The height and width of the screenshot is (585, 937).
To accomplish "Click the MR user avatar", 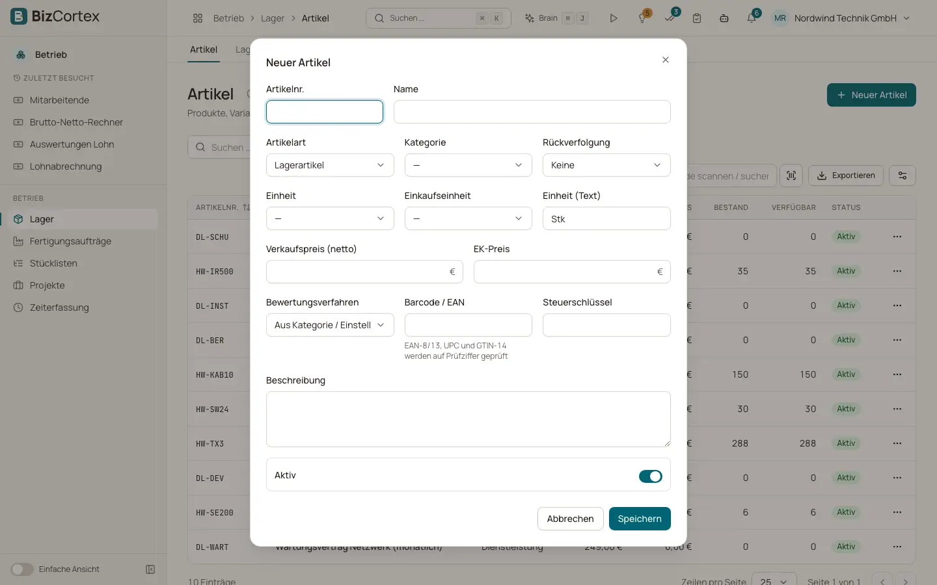I will (x=780, y=18).
